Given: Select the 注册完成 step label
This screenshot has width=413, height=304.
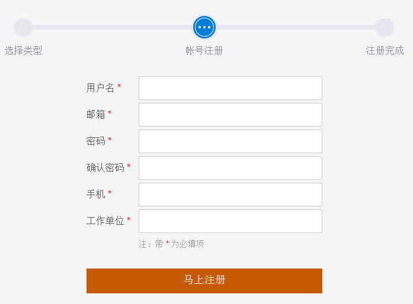Looking at the screenshot, I should (385, 50).
